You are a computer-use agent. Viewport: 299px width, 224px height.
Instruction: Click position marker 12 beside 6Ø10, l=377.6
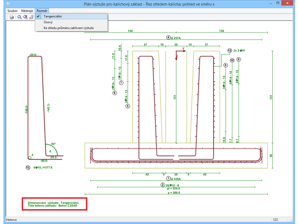[x=28, y=167]
